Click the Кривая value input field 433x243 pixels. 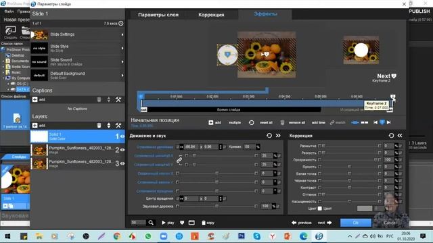click(250, 147)
